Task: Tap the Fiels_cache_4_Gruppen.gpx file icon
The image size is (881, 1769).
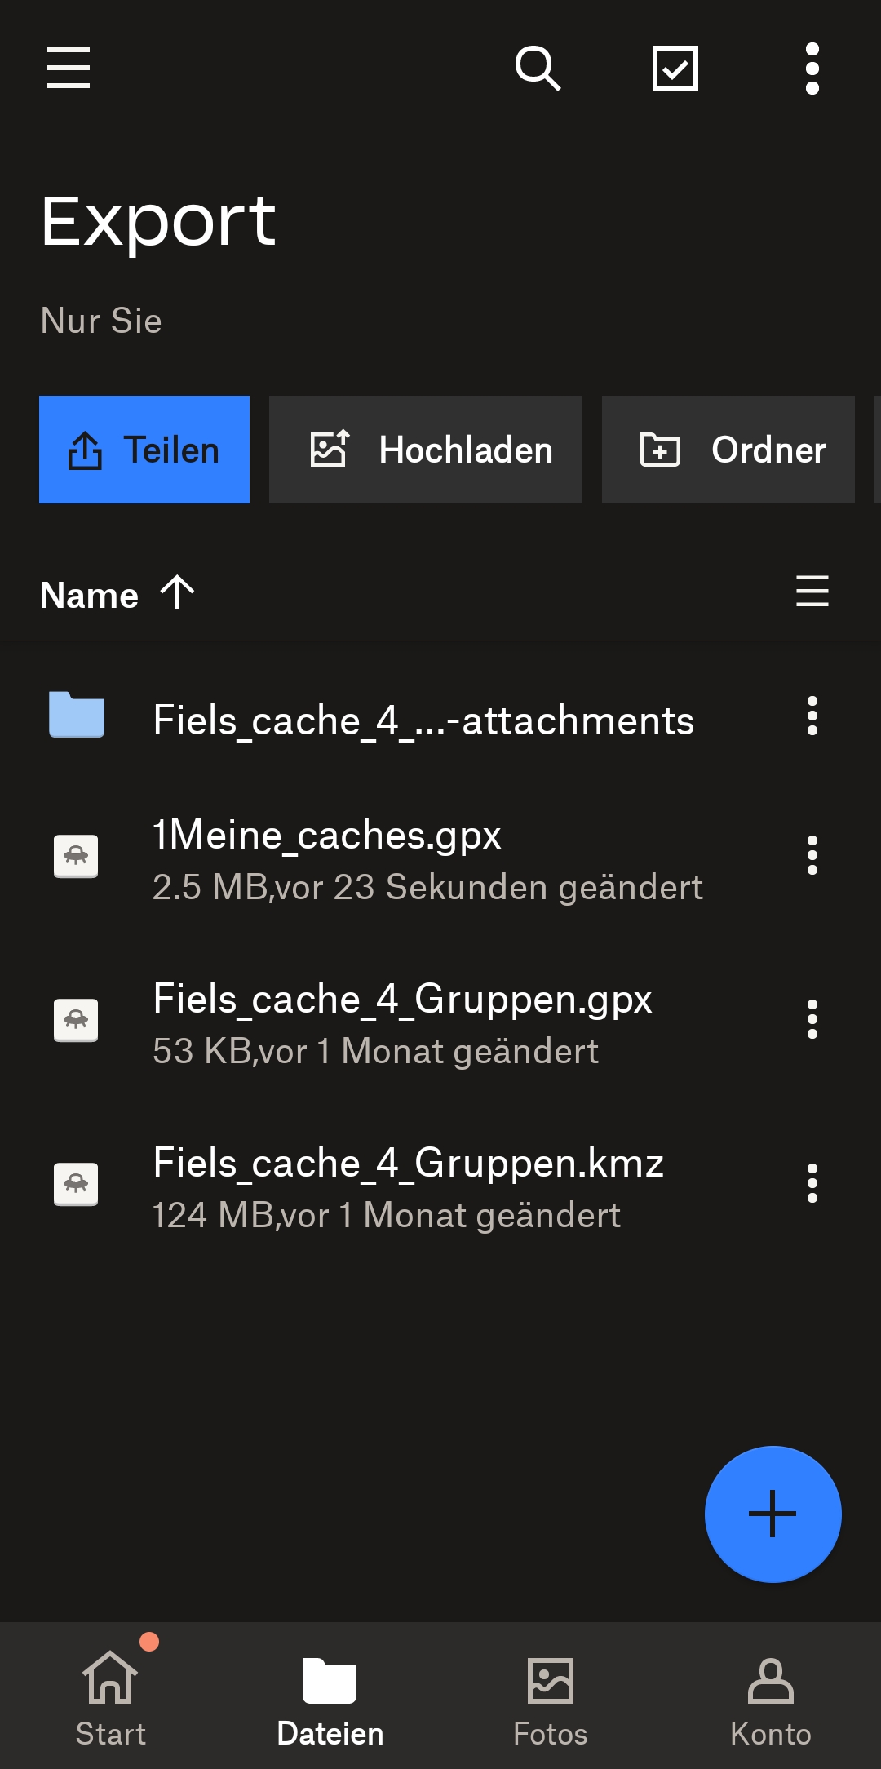Action: pyautogui.click(x=76, y=1019)
